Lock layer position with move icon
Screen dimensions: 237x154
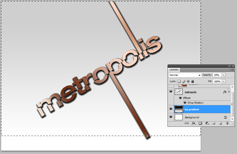188,81
